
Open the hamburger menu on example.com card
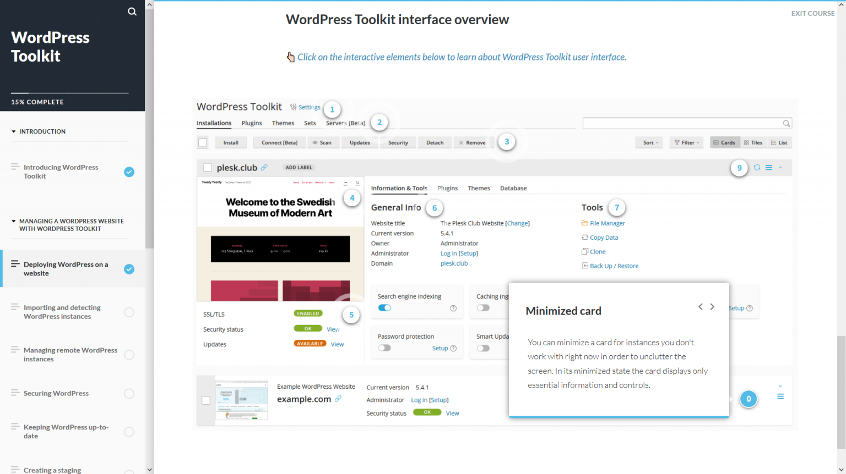click(x=780, y=396)
